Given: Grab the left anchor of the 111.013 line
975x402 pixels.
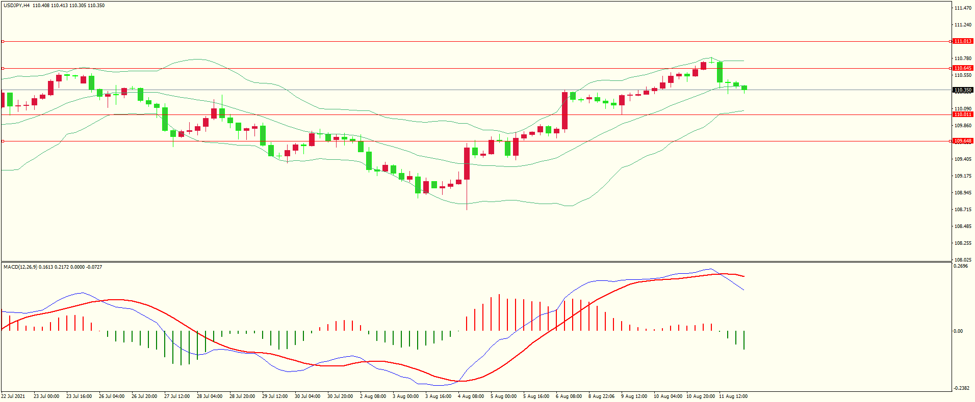Looking at the screenshot, I should (x=3, y=41).
